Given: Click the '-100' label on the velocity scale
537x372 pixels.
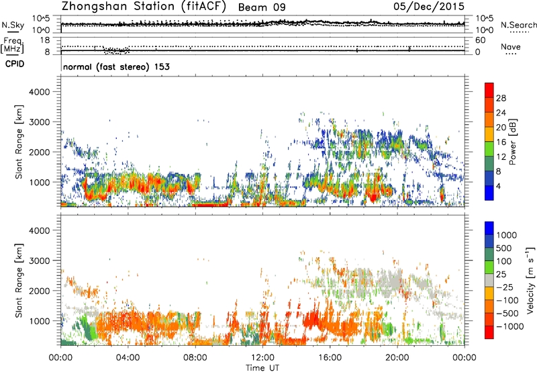Looking at the screenshot, I should (507, 300).
